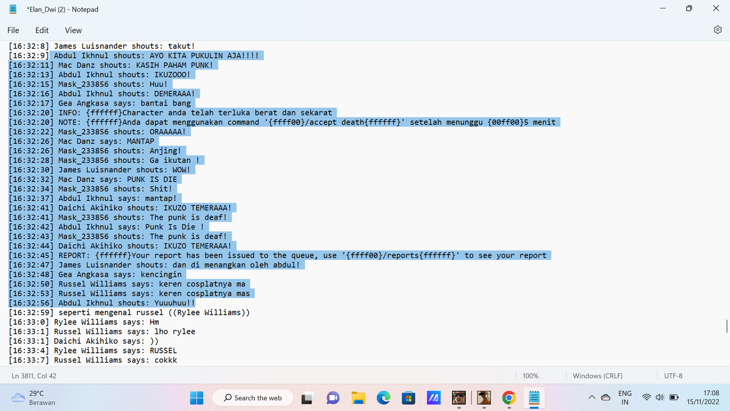Click REPORT line about /reports queue
730x411 pixels.
click(277, 255)
